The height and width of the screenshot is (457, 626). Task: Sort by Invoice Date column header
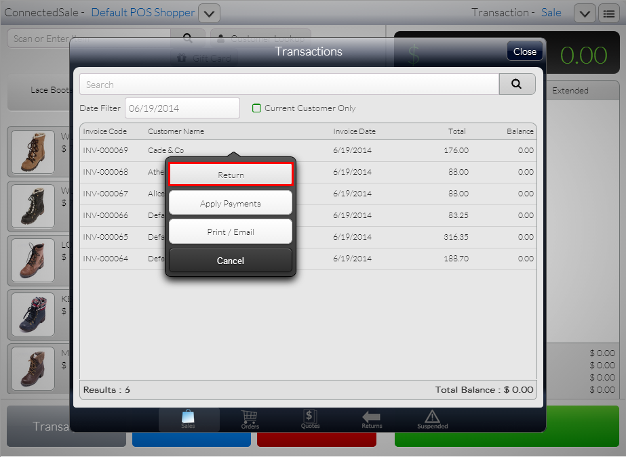(354, 131)
